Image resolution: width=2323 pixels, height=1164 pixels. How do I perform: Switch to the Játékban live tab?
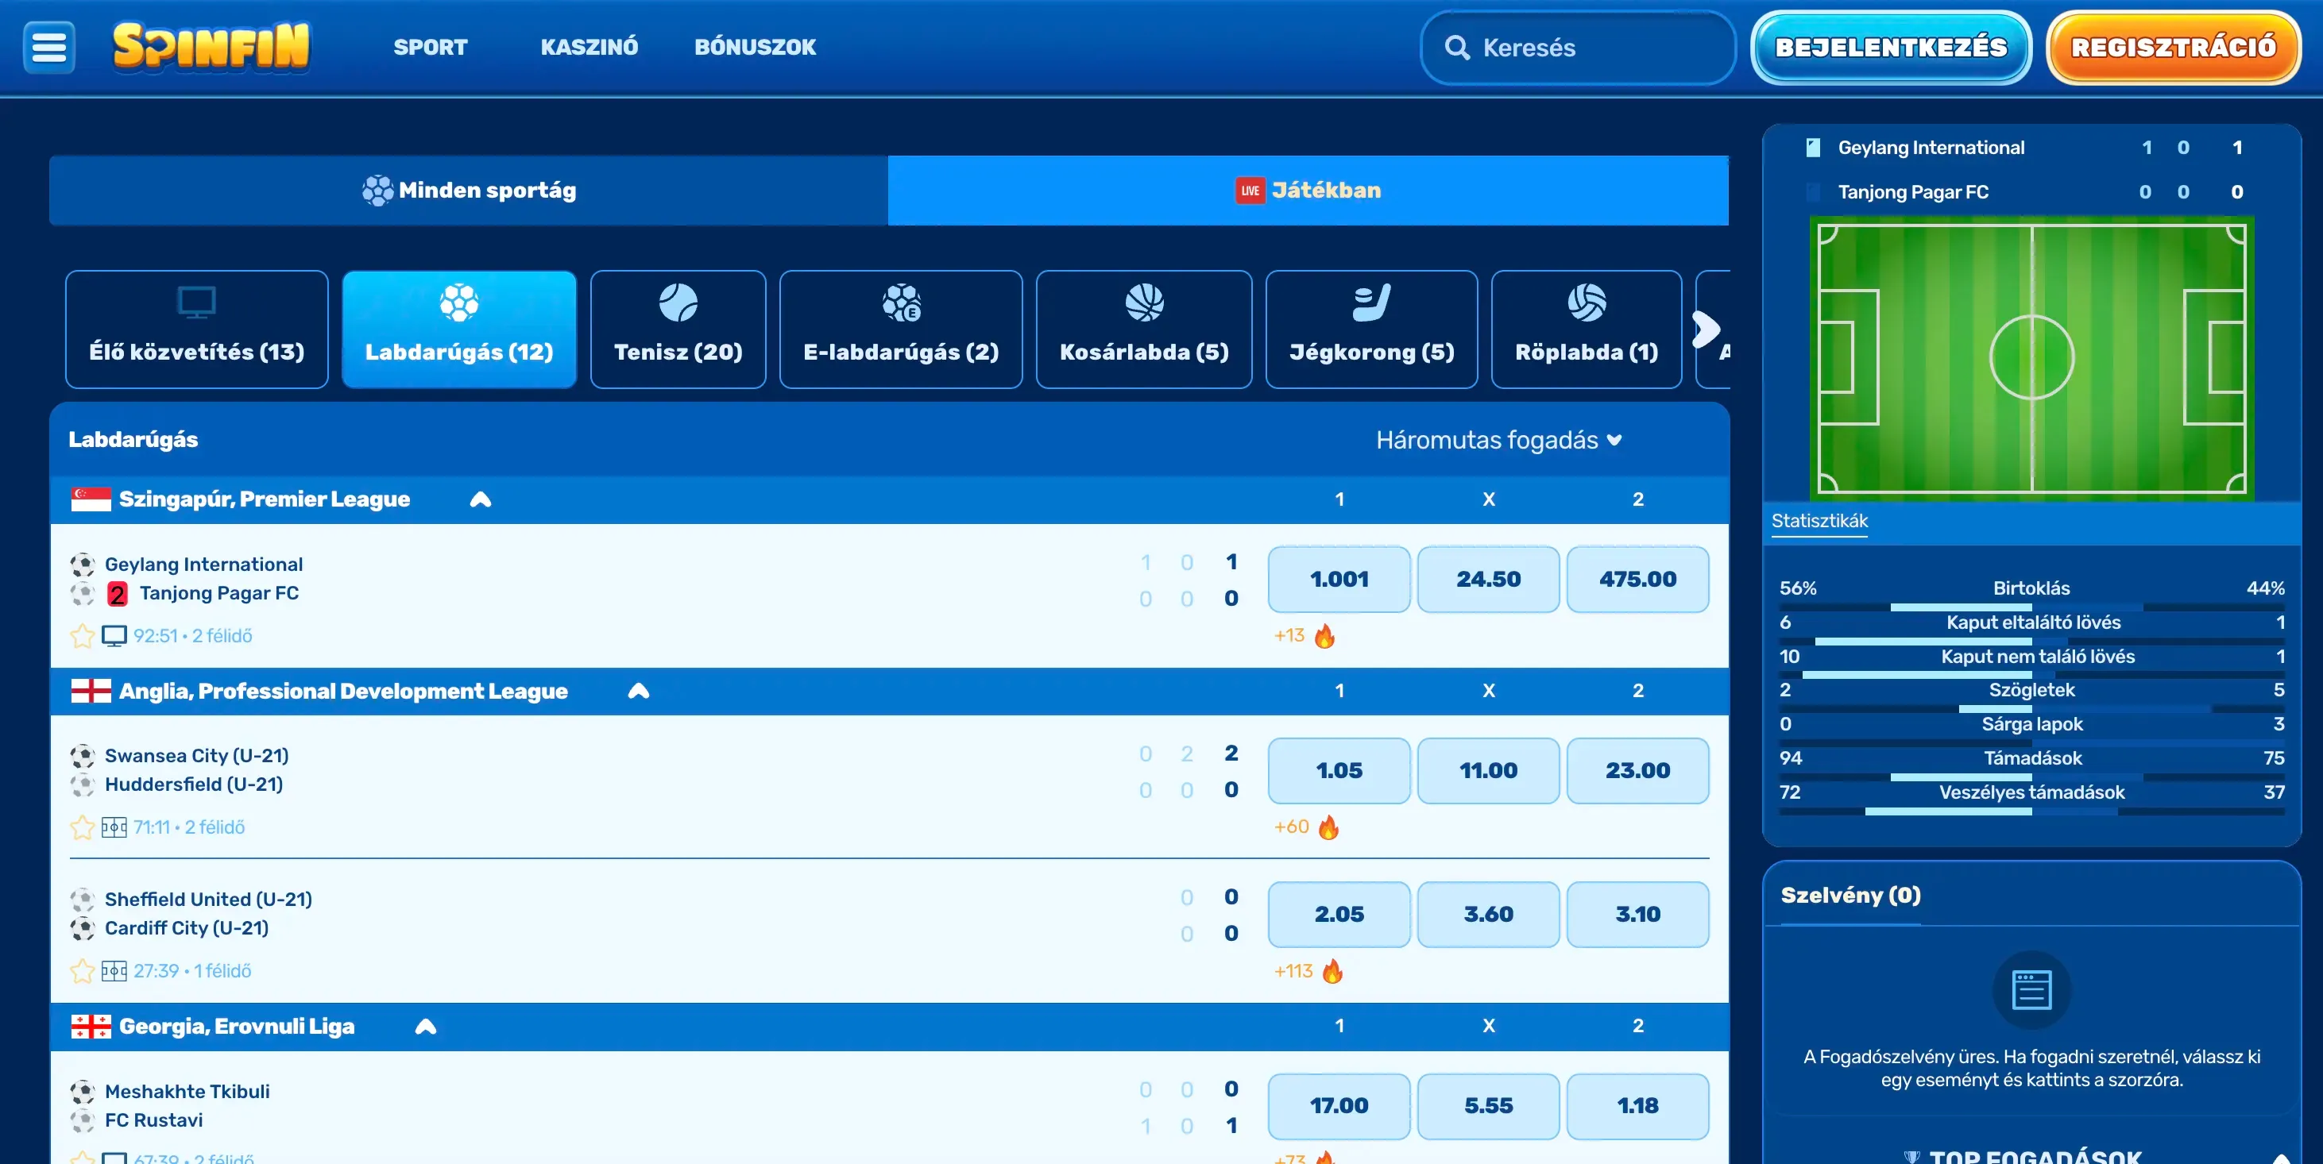pos(1308,190)
